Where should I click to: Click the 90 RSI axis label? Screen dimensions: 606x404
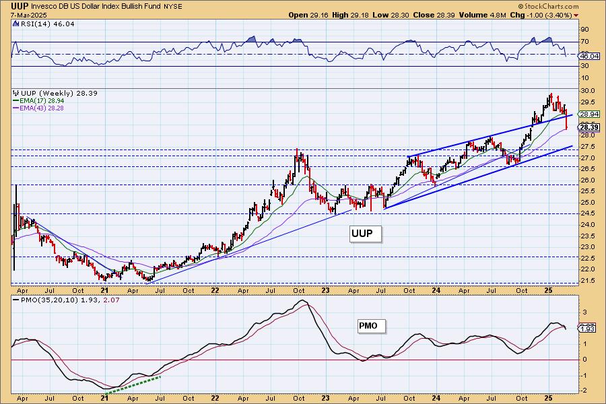(x=584, y=30)
